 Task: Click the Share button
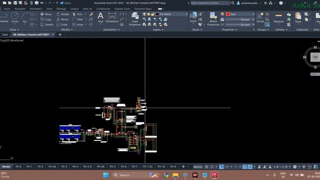(x=65, y=3)
